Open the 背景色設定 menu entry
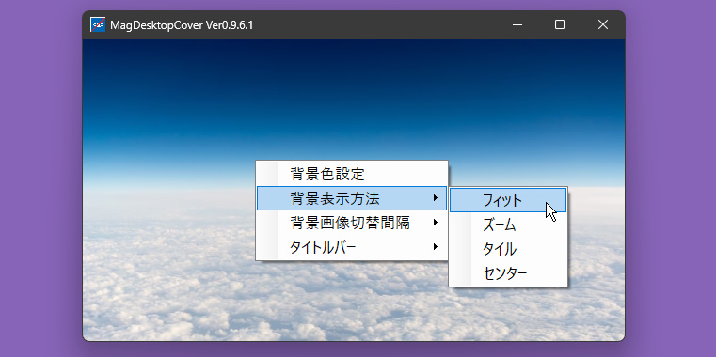 coord(352,174)
